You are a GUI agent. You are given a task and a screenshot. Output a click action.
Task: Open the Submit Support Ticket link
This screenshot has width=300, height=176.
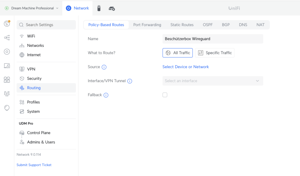click(x=34, y=165)
